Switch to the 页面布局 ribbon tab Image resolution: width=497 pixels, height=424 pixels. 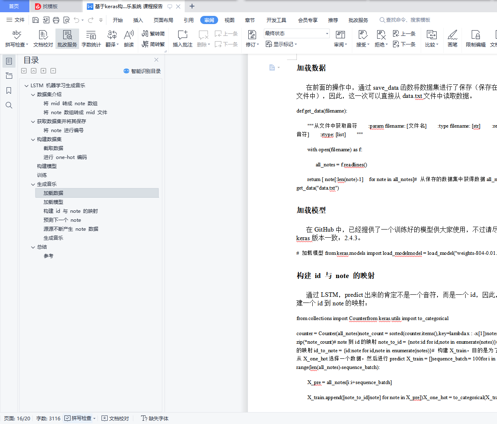click(x=163, y=20)
